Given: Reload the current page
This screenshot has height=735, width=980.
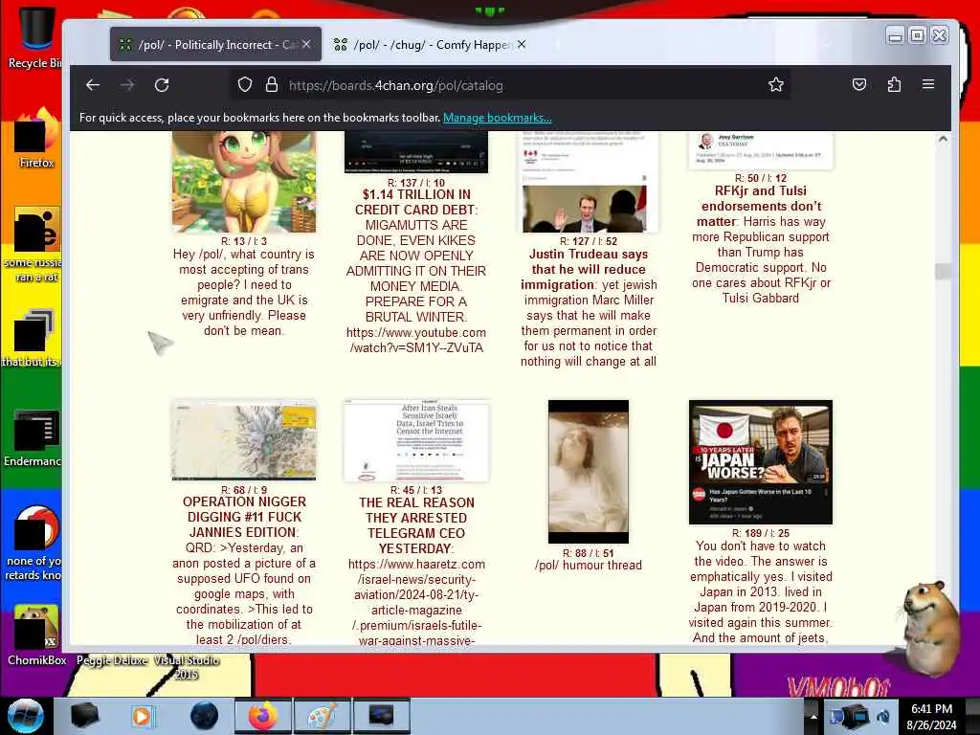Looking at the screenshot, I should [x=162, y=85].
